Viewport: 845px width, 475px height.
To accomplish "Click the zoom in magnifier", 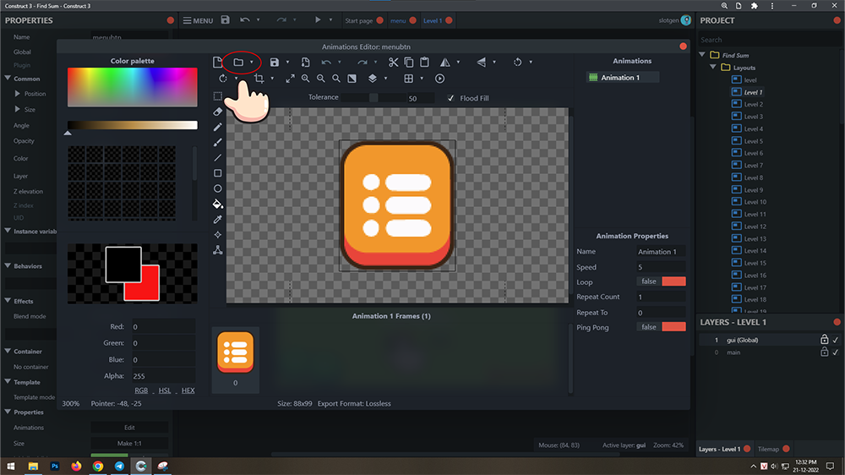I will pos(306,79).
